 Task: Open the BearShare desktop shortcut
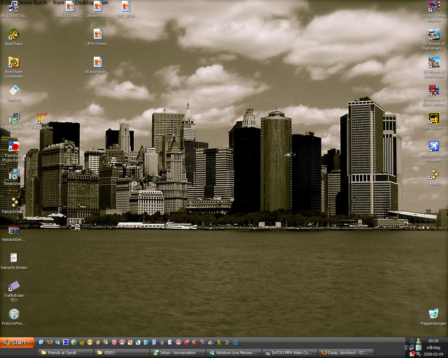click(x=14, y=35)
